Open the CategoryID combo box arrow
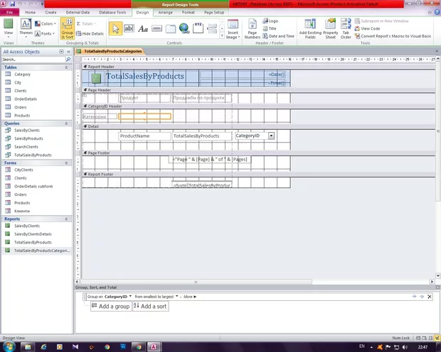The image size is (441, 352). coord(271,135)
